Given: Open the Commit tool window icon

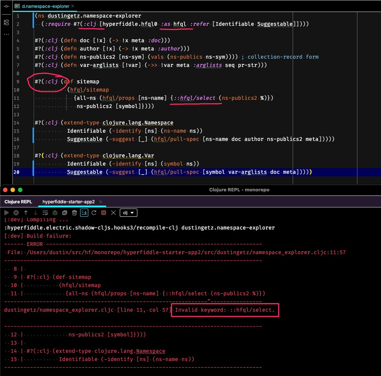Looking at the screenshot, I should [6, 6].
